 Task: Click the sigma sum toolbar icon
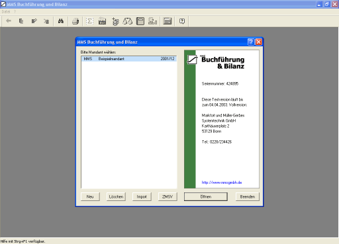pos(89,21)
